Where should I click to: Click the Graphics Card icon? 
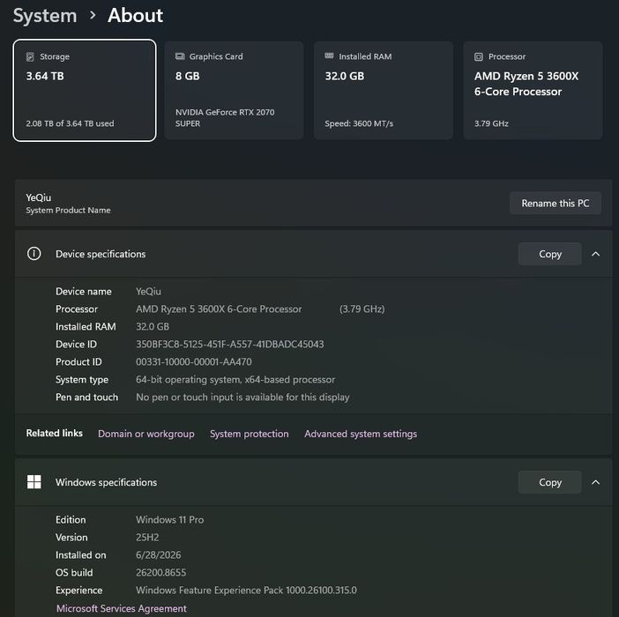point(180,56)
